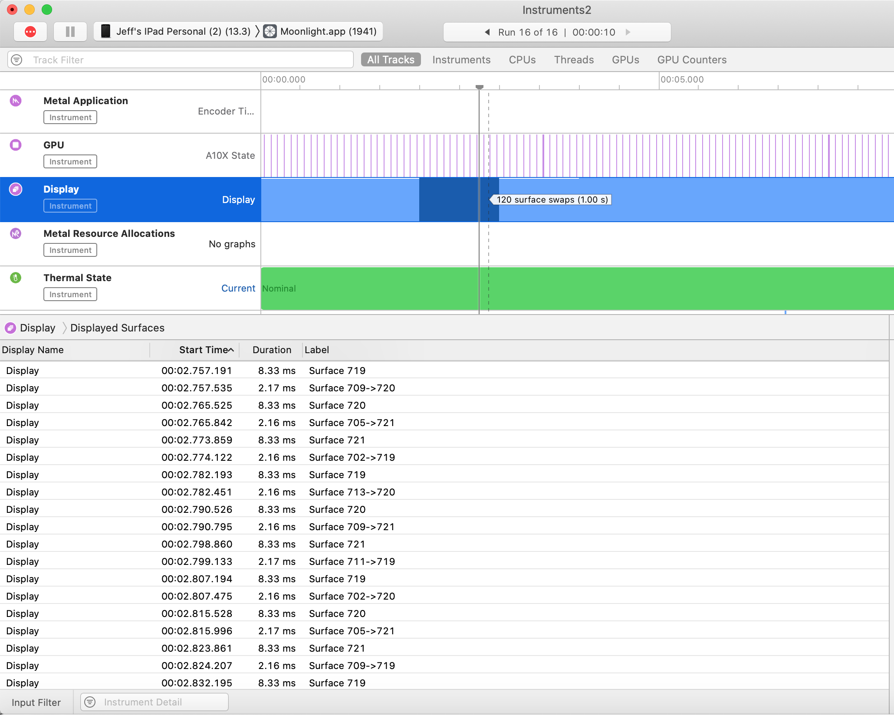Viewport: 894px width, 715px height.
Task: Select row with Surface 709->720
Action: point(444,388)
